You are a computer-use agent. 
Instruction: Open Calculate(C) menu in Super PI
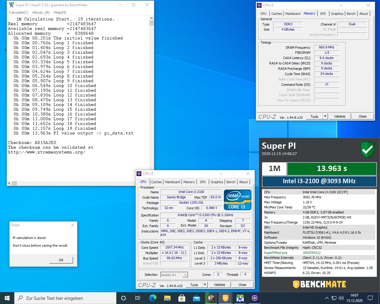(18, 12)
